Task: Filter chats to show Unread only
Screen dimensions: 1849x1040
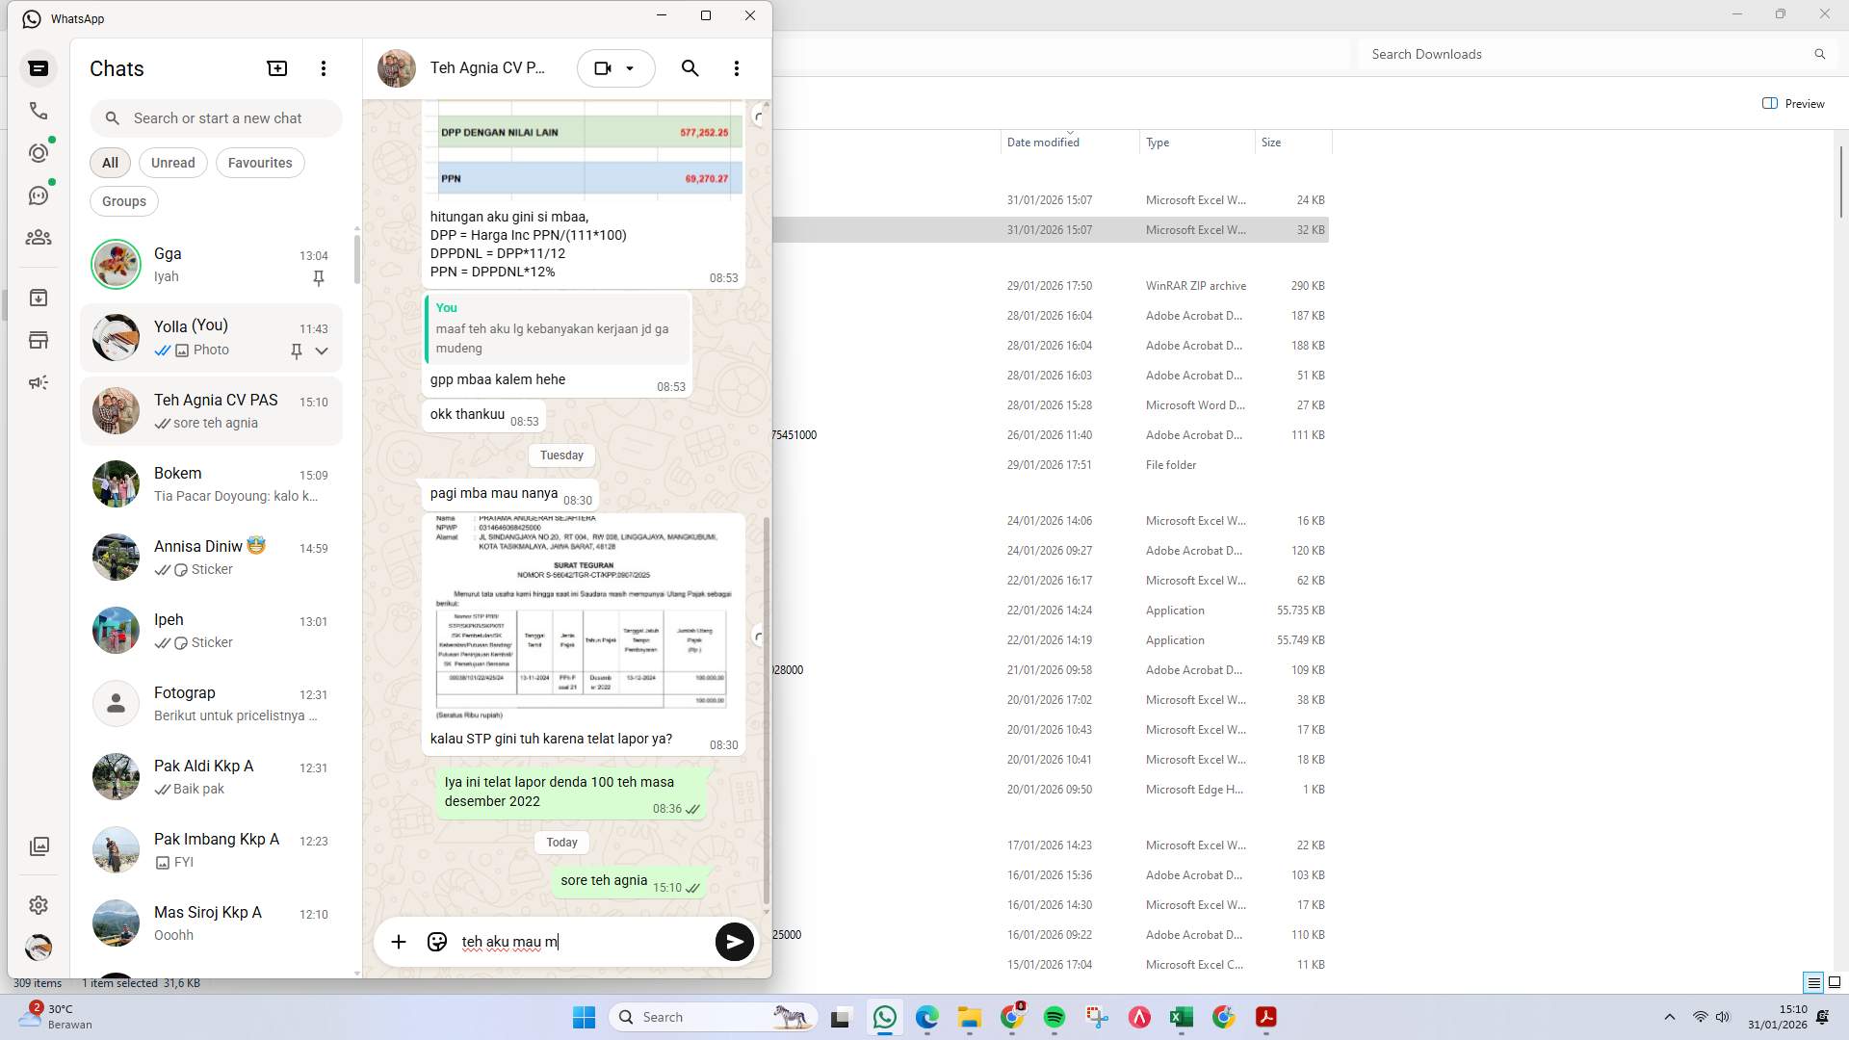Action: tap(172, 162)
